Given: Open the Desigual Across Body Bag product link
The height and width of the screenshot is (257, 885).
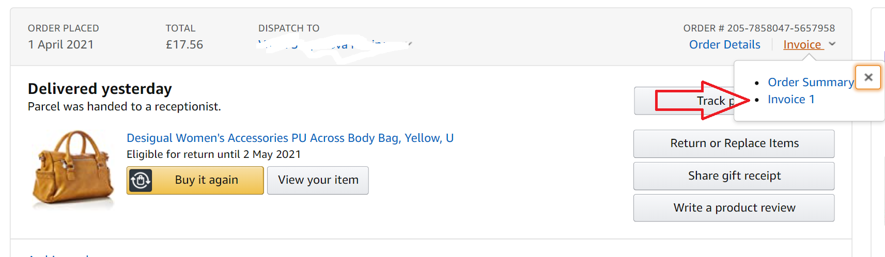Looking at the screenshot, I should point(290,138).
